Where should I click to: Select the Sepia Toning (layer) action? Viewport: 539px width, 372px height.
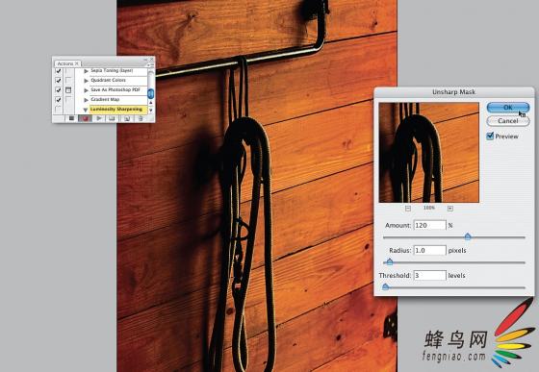(112, 70)
